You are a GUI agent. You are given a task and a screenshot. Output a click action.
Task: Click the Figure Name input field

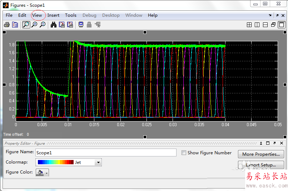coord(106,153)
